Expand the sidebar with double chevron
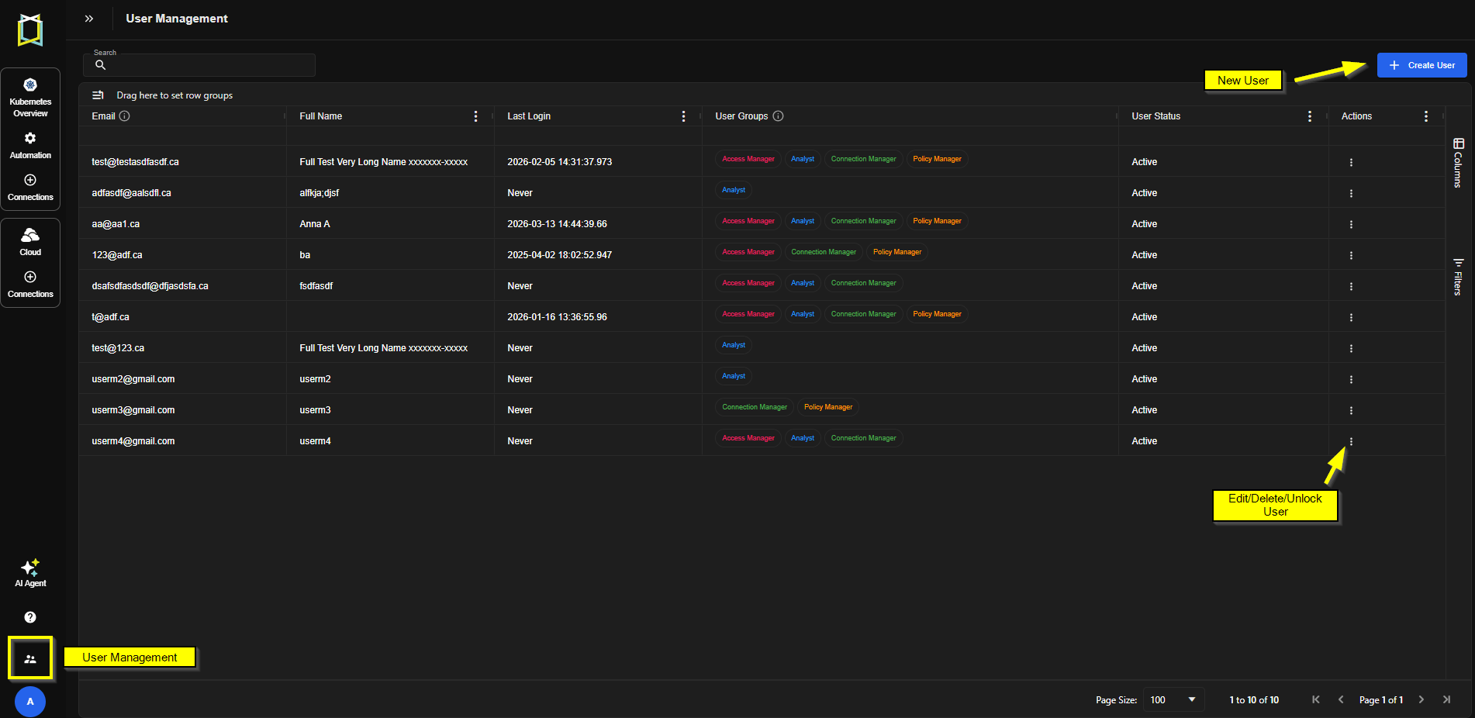The image size is (1475, 718). click(89, 19)
